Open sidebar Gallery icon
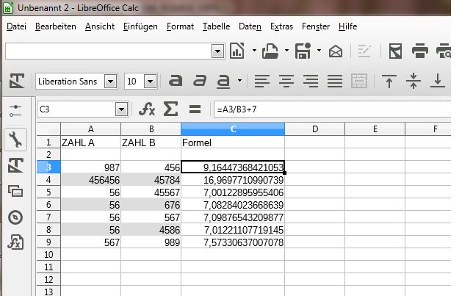This screenshot has width=473, height=296. coord(15,191)
